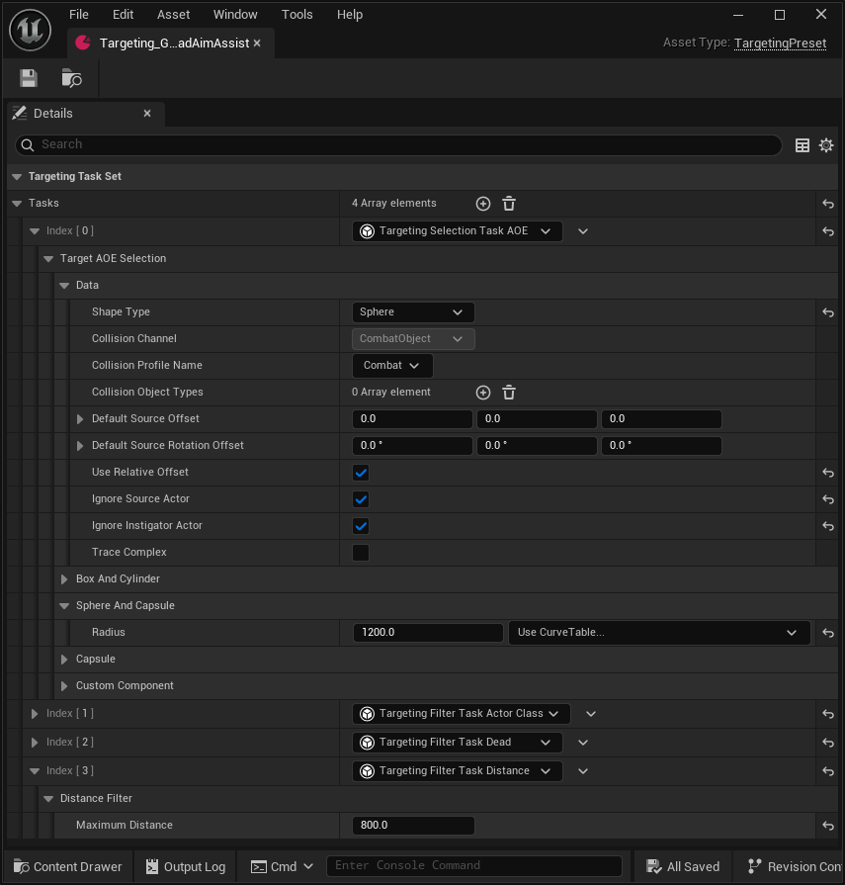Add element to Collision Object Types array
The width and height of the screenshot is (845, 885).
pyautogui.click(x=483, y=393)
